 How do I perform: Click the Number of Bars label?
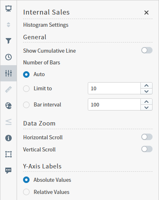click(42, 63)
